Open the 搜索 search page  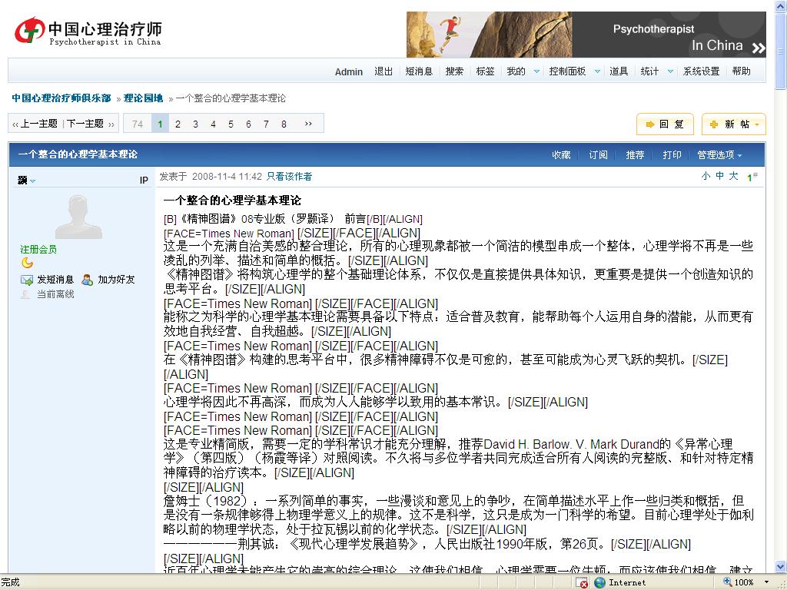coord(454,71)
